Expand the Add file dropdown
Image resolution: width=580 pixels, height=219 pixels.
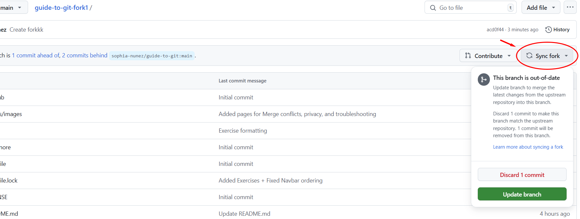pos(541,7)
